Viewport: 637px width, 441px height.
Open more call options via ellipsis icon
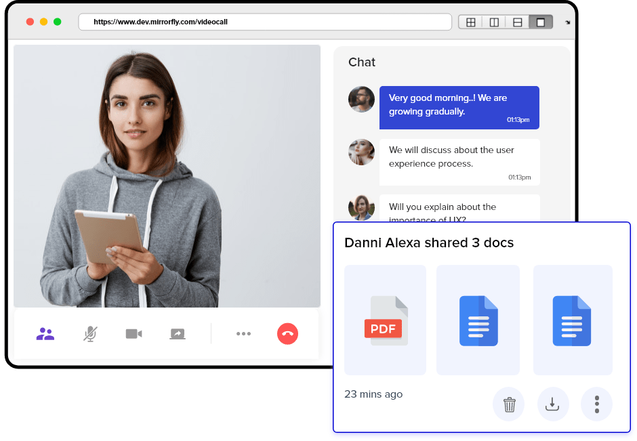[243, 333]
